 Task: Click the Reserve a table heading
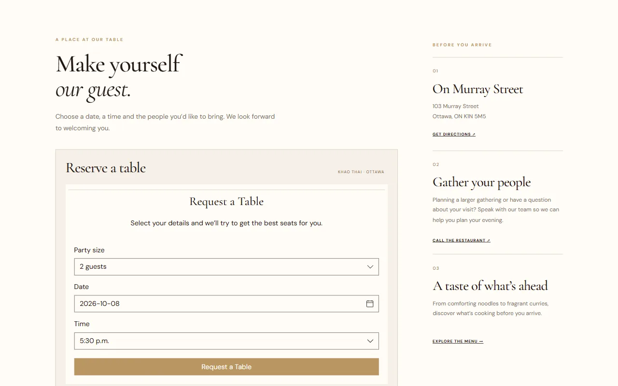(x=106, y=168)
